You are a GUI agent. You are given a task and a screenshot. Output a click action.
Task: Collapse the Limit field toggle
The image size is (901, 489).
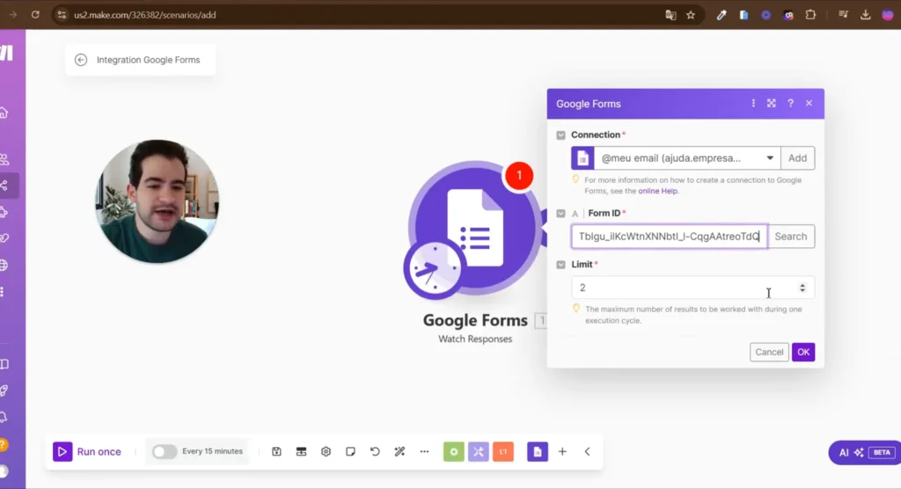click(560, 265)
